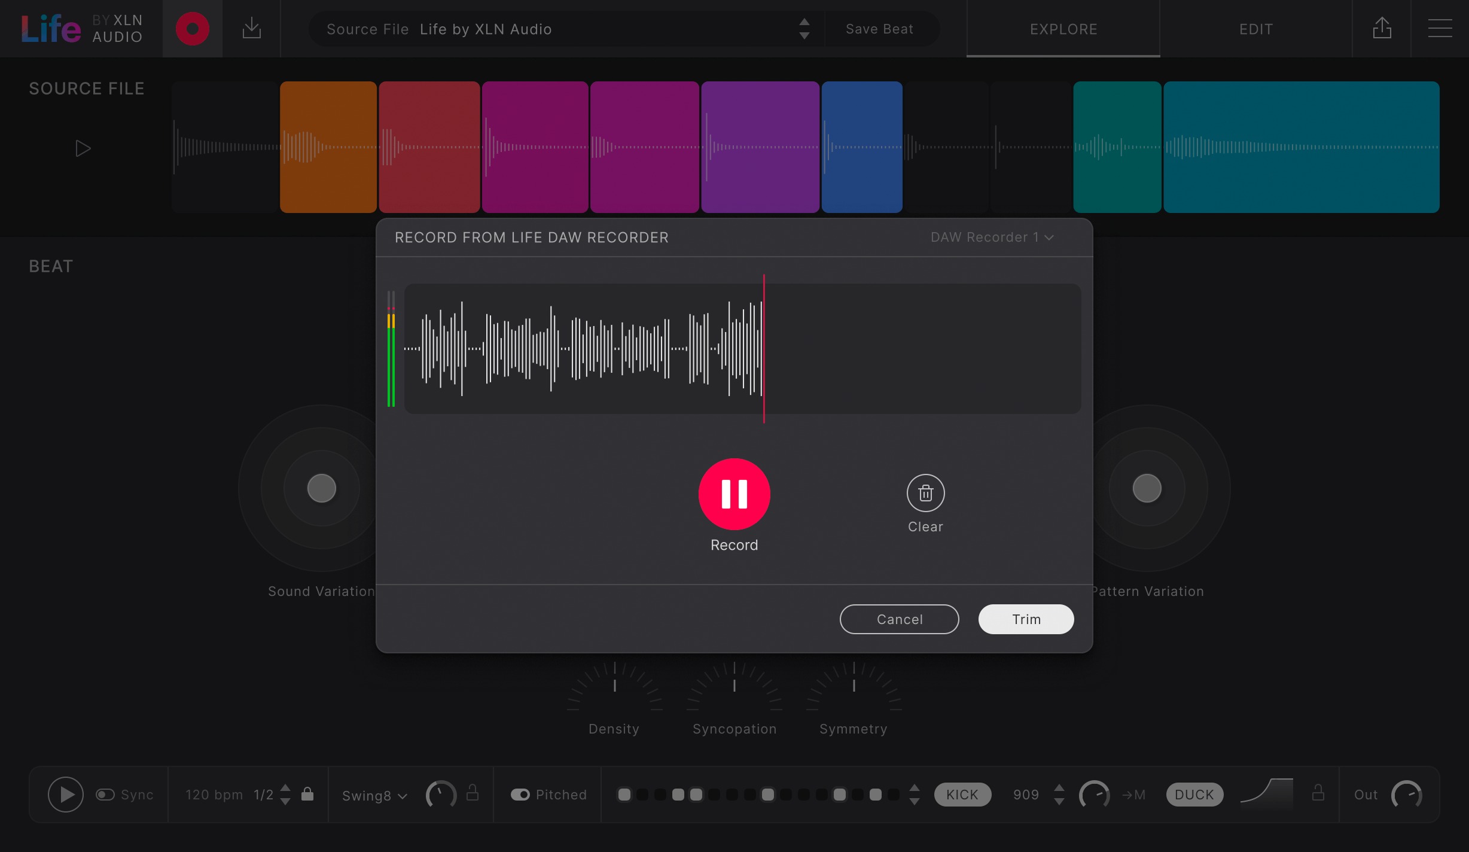
Task: Toggle the Pitched switch
Action: 520,794
